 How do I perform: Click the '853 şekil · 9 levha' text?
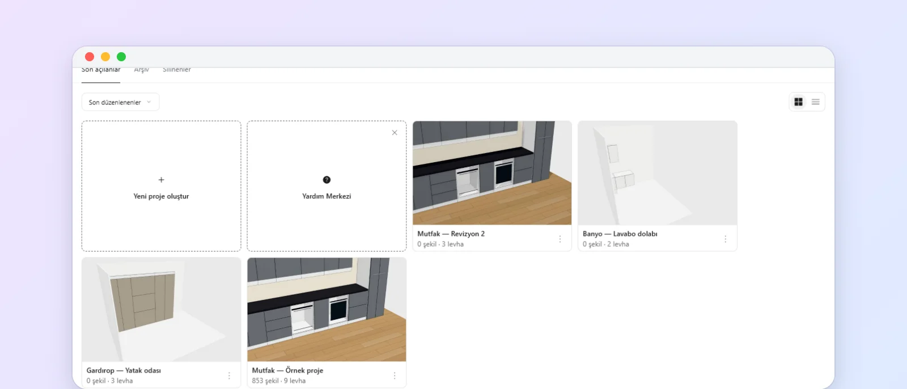pos(279,381)
